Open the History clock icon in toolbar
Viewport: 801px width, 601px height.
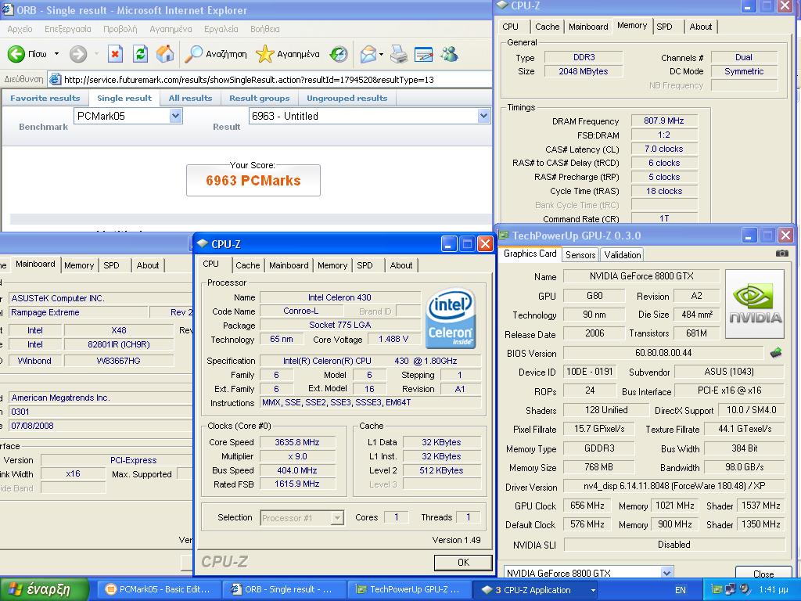pyautogui.click(x=339, y=54)
